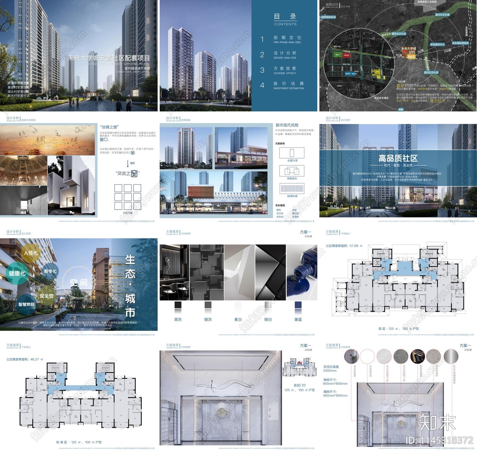Click the 公区精装修面积: 46.27 ㎡ label
The width and height of the screenshot is (477, 452).
(x=25, y=359)
